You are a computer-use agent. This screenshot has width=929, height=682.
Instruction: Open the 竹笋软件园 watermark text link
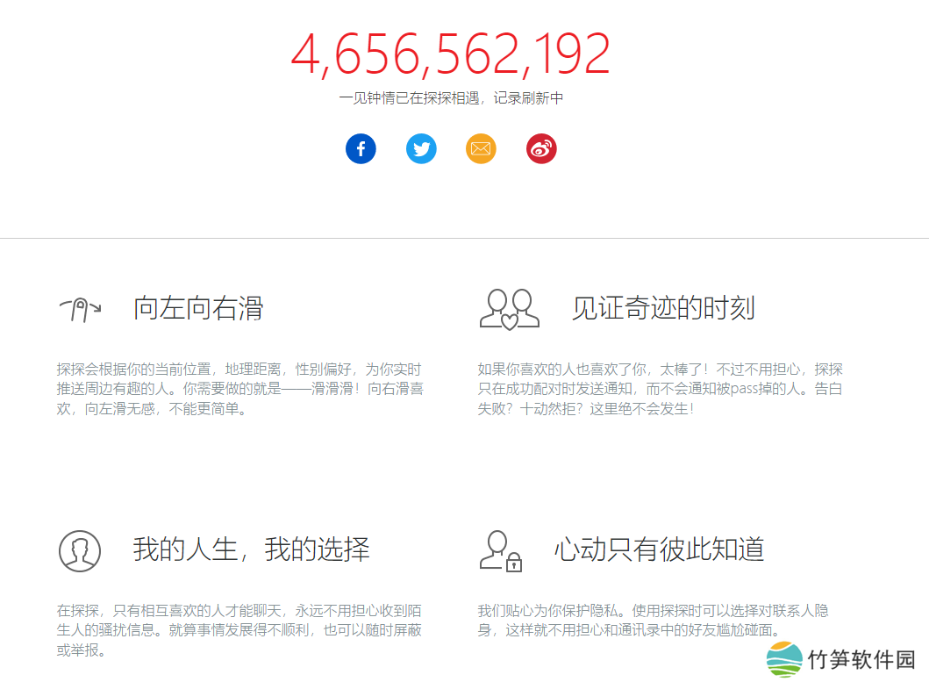pos(861,660)
